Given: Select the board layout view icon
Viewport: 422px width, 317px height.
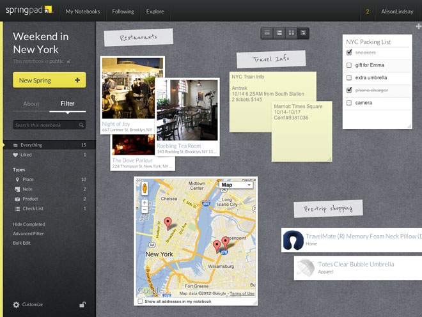Looking at the screenshot, I should pyautogui.click(x=303, y=33).
